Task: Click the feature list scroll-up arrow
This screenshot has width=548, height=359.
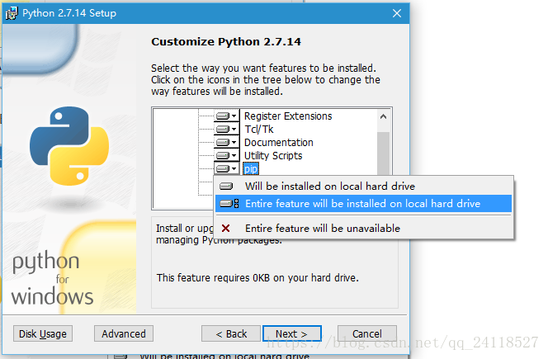Action: pos(384,116)
